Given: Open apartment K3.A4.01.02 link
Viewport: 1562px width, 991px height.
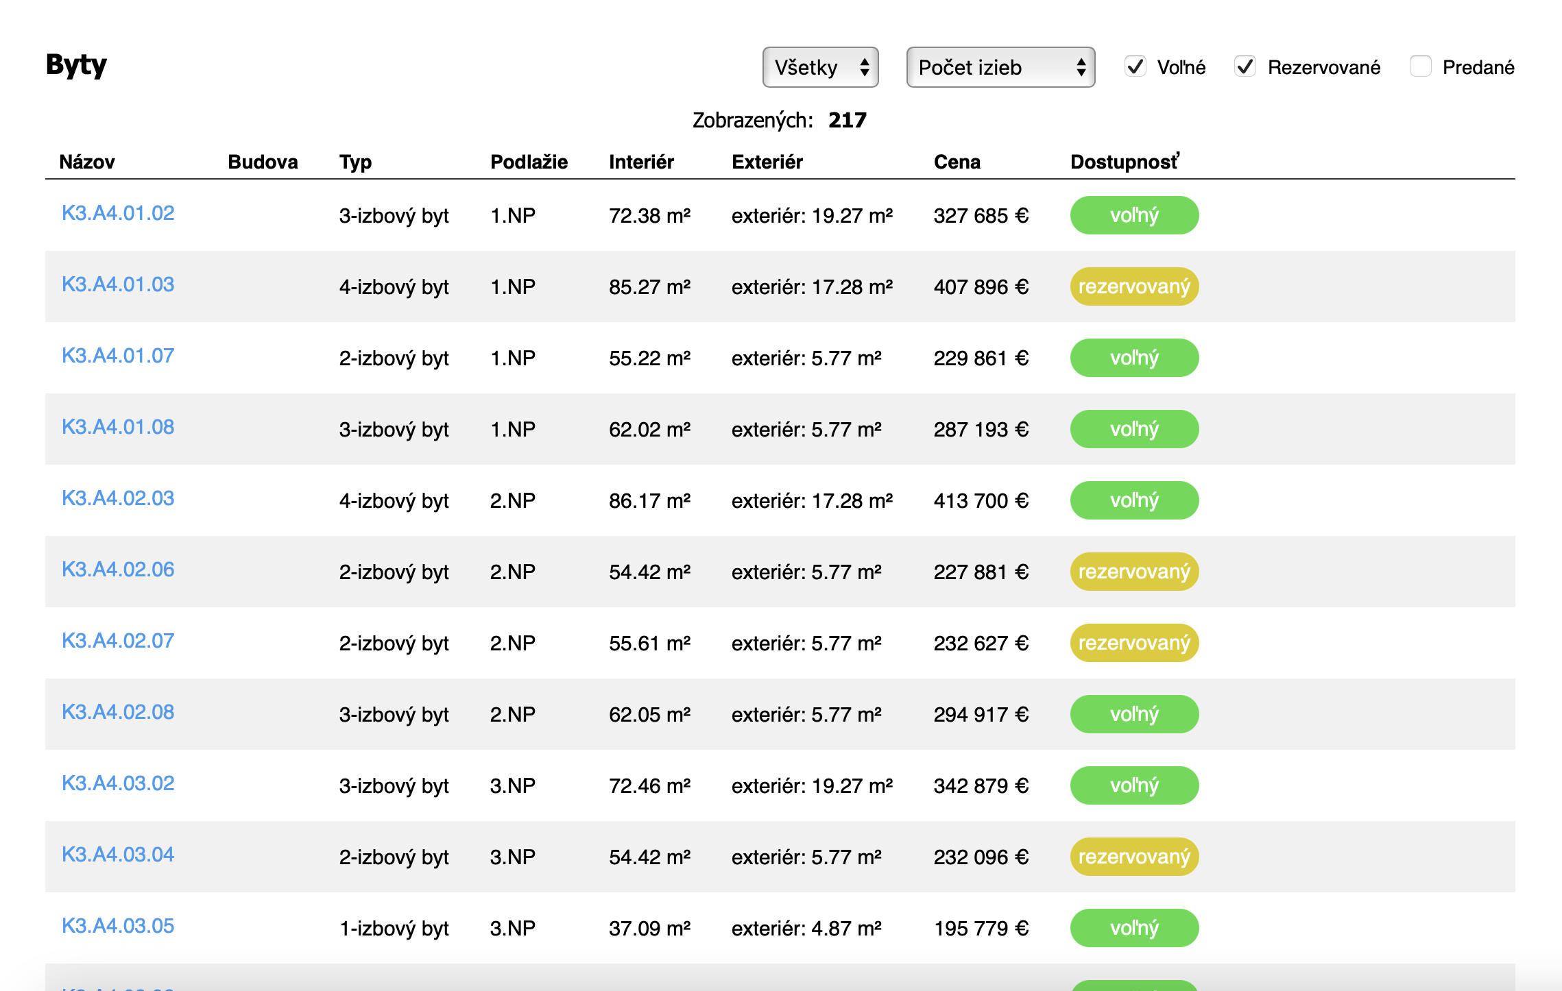Looking at the screenshot, I should pos(118,213).
